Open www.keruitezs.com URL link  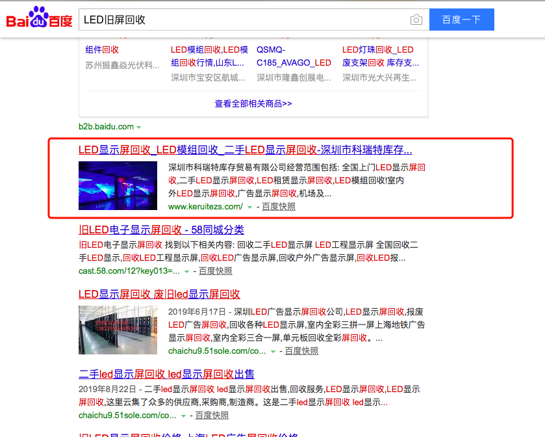click(205, 207)
